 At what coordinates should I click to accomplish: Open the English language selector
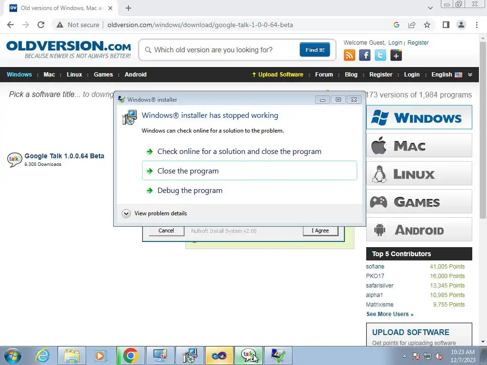[447, 75]
